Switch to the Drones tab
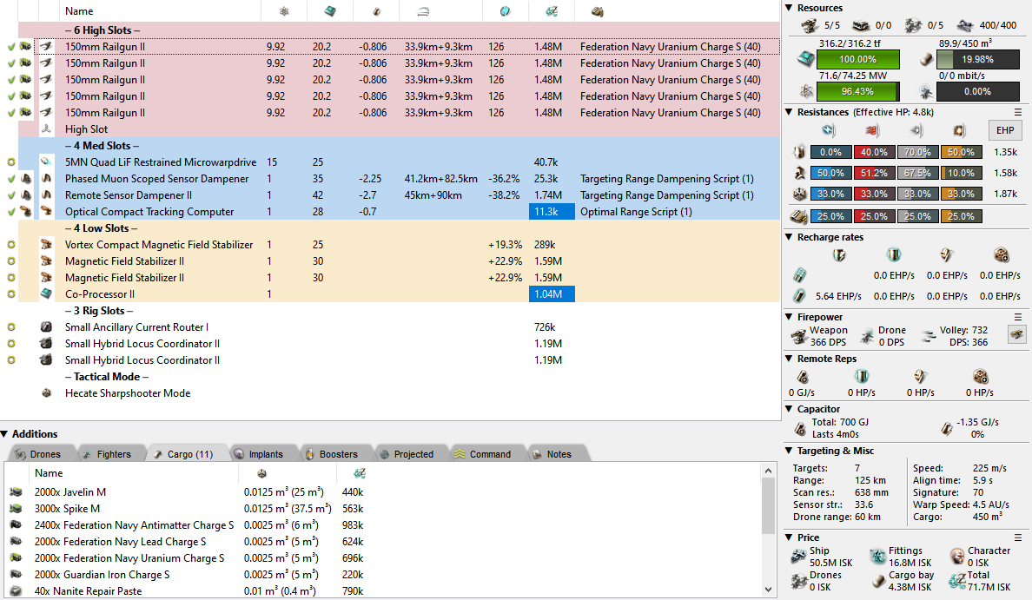This screenshot has width=1032, height=600. click(x=38, y=454)
